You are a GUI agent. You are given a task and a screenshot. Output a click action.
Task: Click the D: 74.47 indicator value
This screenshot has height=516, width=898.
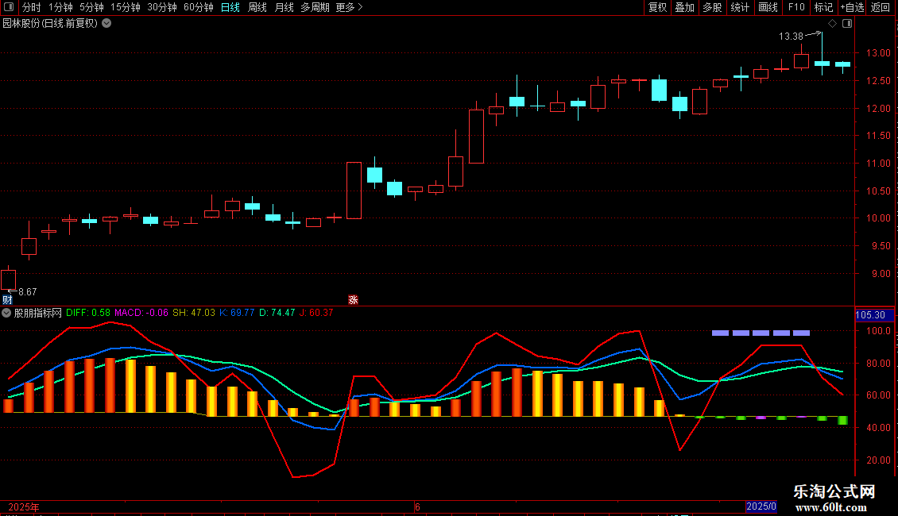277,313
